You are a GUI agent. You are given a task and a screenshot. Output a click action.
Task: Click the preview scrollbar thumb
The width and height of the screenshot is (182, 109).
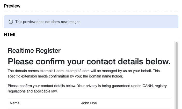click(x=177, y=75)
